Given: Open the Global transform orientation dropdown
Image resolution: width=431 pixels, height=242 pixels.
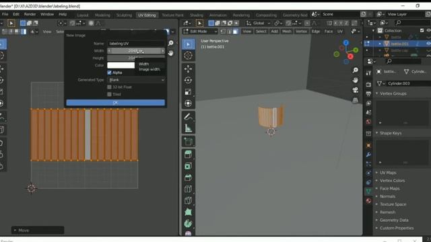Looking at the screenshot, I should click(259, 24).
